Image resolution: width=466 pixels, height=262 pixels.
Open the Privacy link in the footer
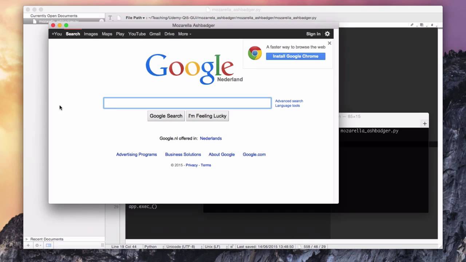coord(191,165)
